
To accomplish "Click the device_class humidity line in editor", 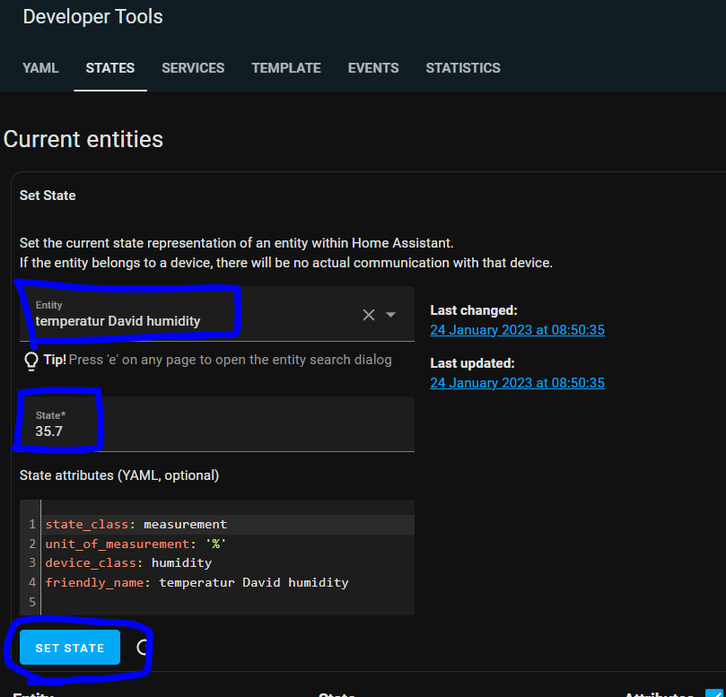I will 128,563.
